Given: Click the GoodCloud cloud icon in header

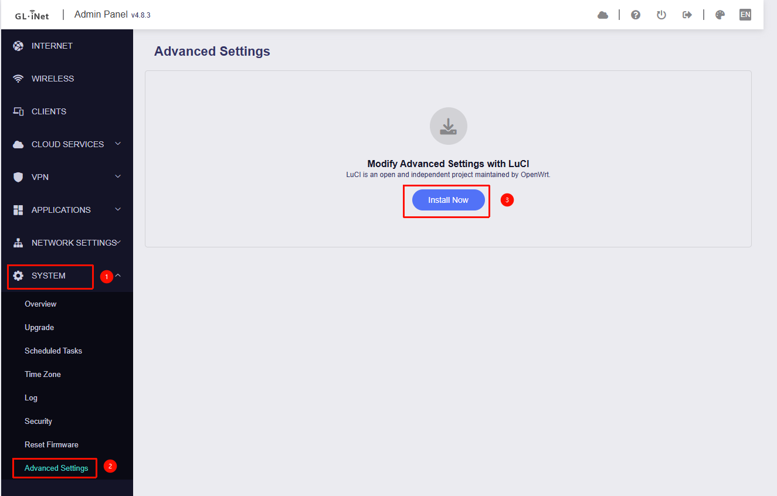Looking at the screenshot, I should [603, 15].
